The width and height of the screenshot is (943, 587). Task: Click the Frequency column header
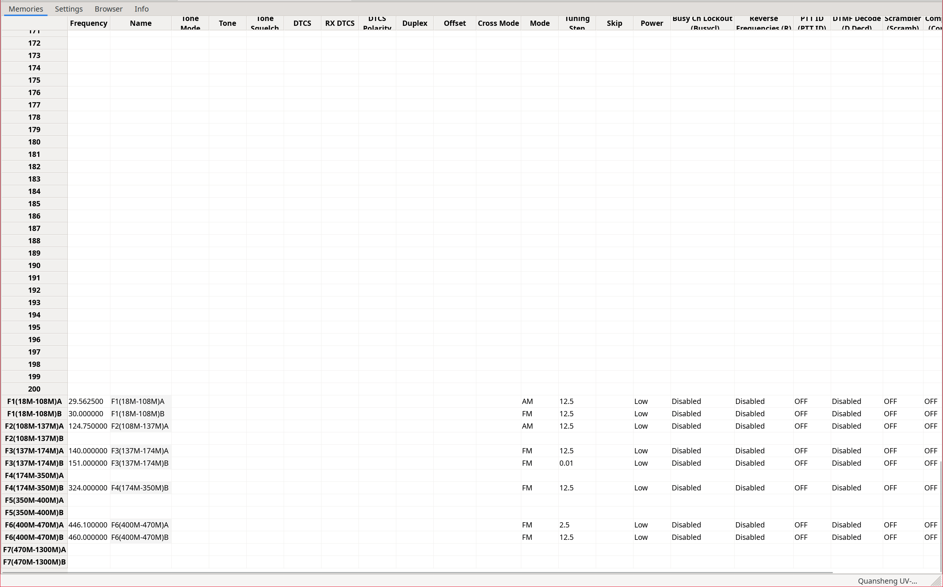click(88, 23)
